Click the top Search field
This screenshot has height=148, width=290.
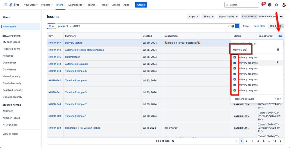[242, 5]
